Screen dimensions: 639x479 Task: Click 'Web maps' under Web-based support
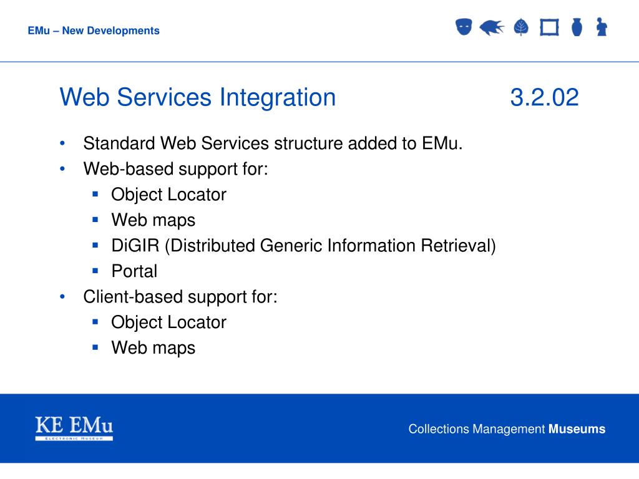pos(154,220)
